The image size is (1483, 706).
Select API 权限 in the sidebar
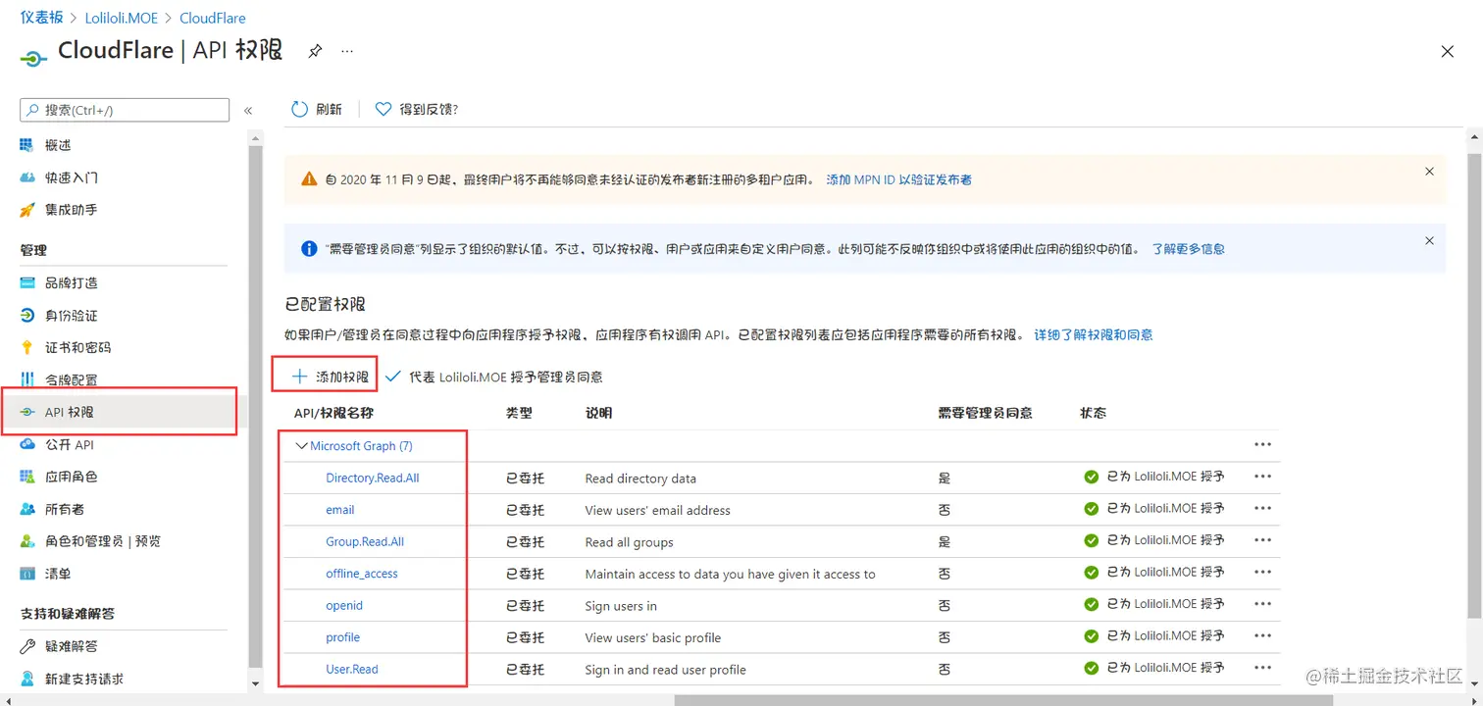click(x=124, y=413)
